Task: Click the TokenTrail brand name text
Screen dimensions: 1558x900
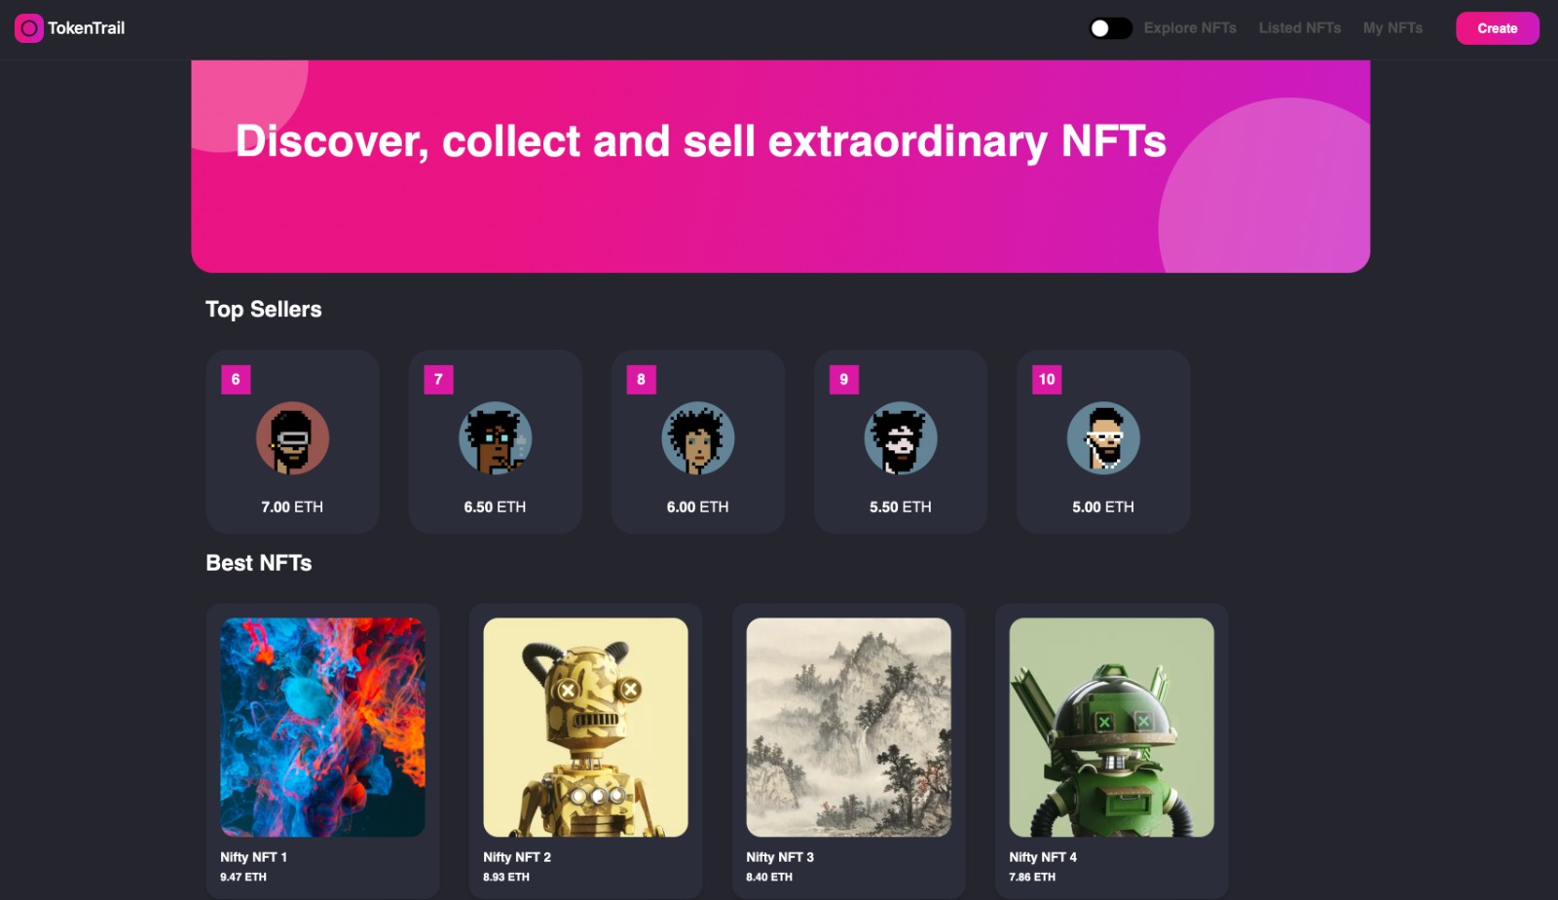Action: 87,28
